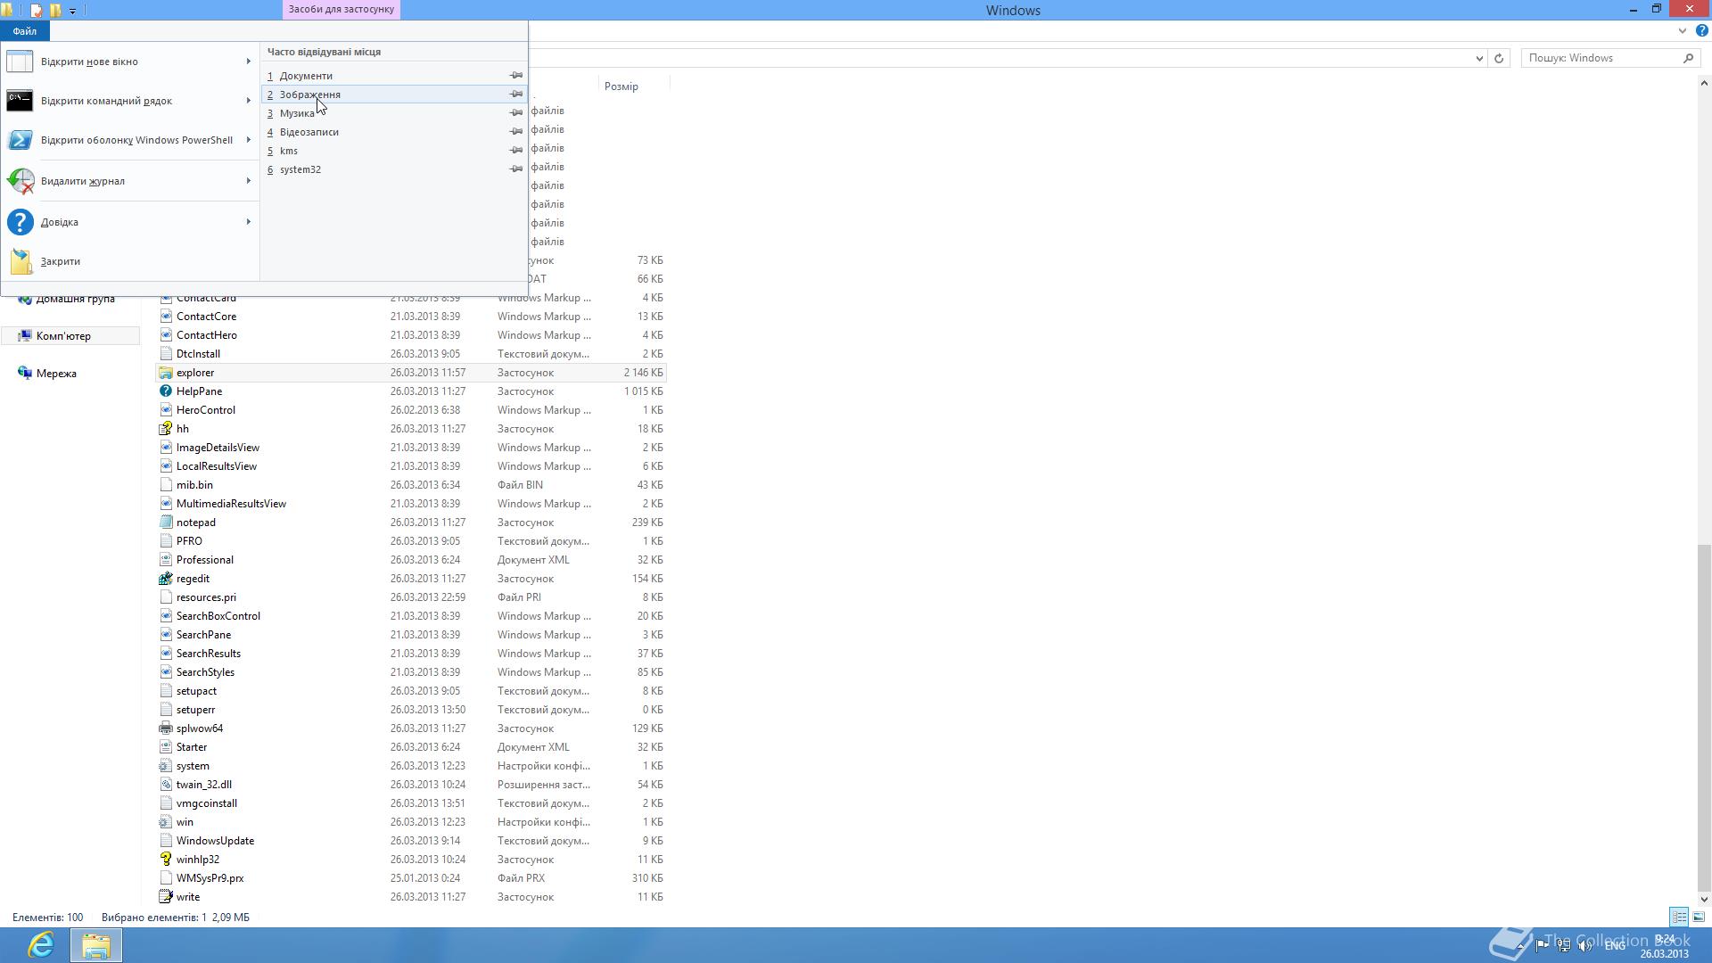Select the file named WindowsUpdate

coord(215,841)
